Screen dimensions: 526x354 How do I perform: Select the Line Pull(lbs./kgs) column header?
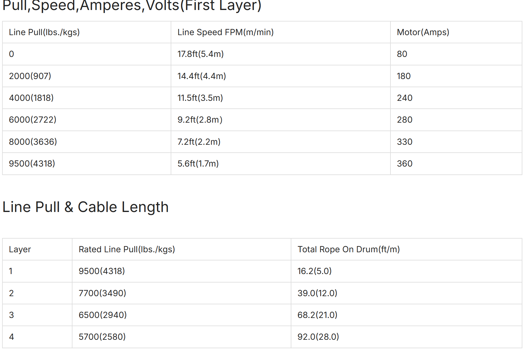[x=87, y=32]
